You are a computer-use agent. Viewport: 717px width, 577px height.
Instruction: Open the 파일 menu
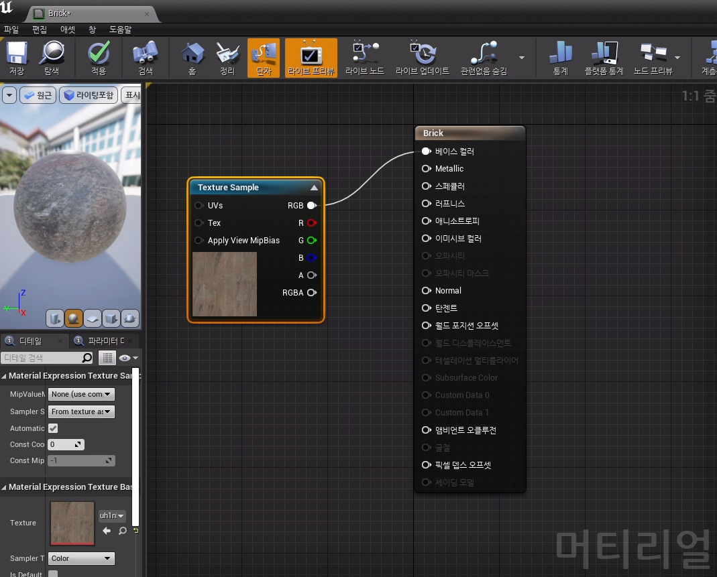tap(11, 29)
